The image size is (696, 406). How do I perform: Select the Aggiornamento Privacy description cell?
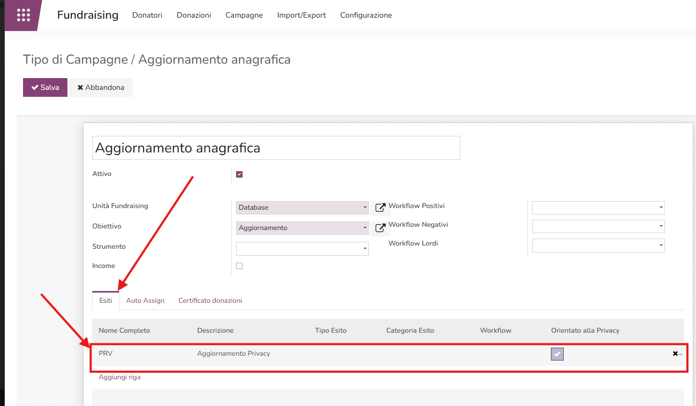(x=233, y=354)
